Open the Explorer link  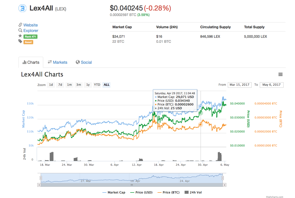coord(31,30)
